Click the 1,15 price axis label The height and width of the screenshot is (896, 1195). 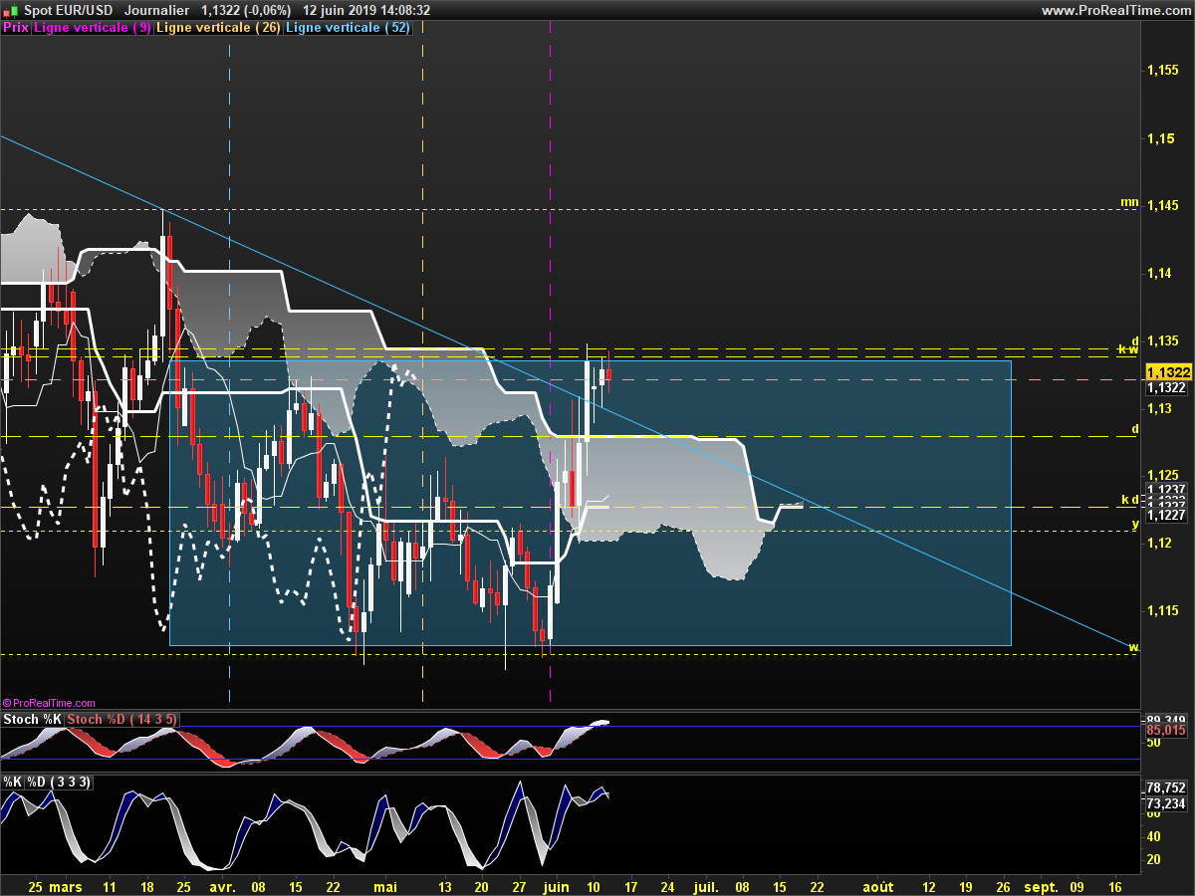coord(1160,138)
